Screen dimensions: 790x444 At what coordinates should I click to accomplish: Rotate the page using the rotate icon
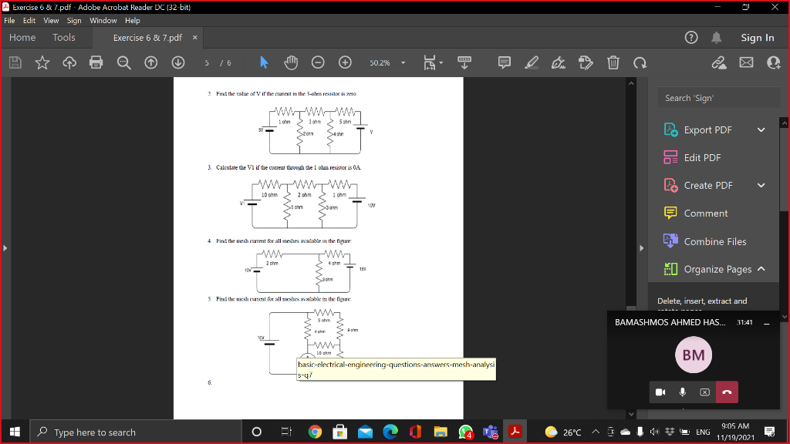[640, 62]
